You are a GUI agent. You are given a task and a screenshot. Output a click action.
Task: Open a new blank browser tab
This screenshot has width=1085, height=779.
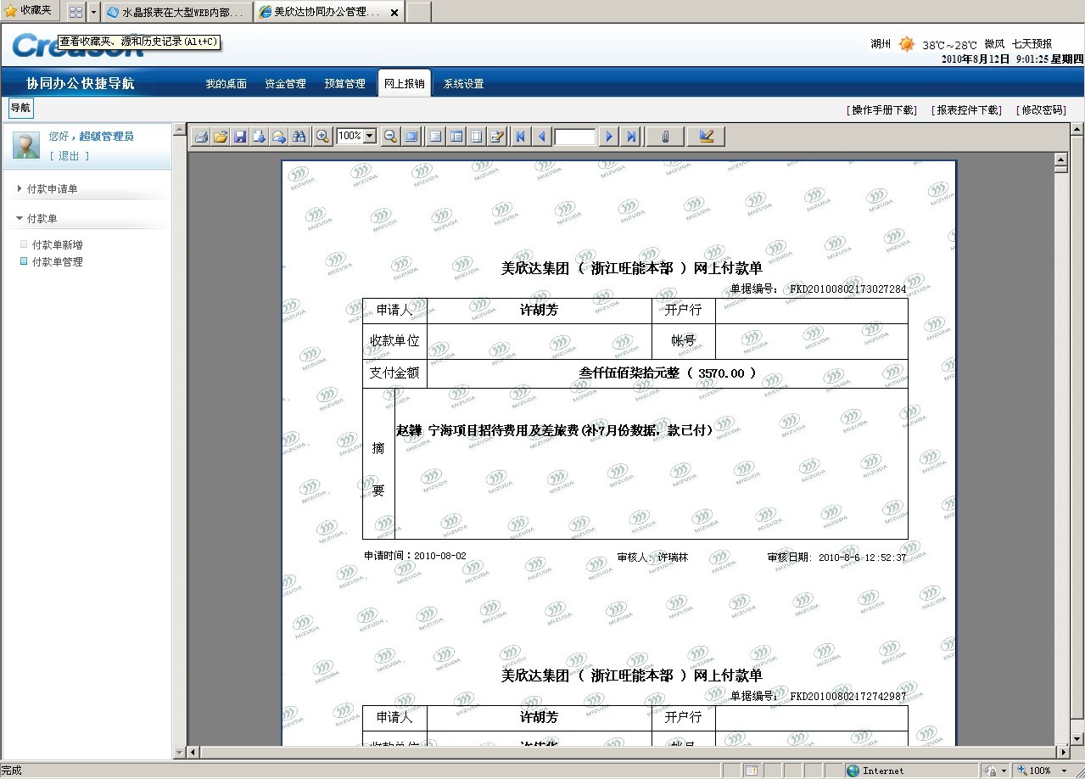[x=419, y=12]
